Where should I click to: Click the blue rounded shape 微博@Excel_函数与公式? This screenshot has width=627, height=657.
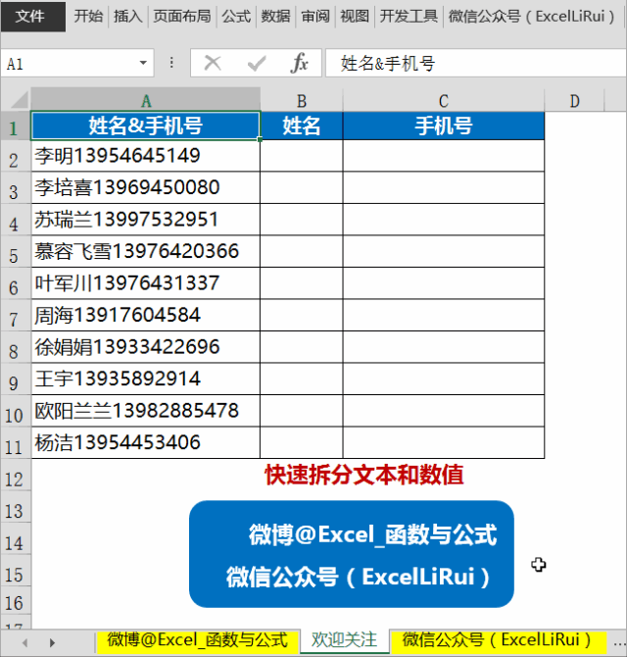point(352,554)
